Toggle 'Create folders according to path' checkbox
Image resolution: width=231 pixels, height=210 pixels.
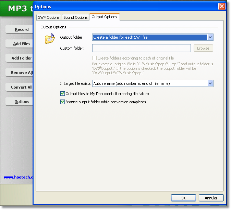point(95,58)
